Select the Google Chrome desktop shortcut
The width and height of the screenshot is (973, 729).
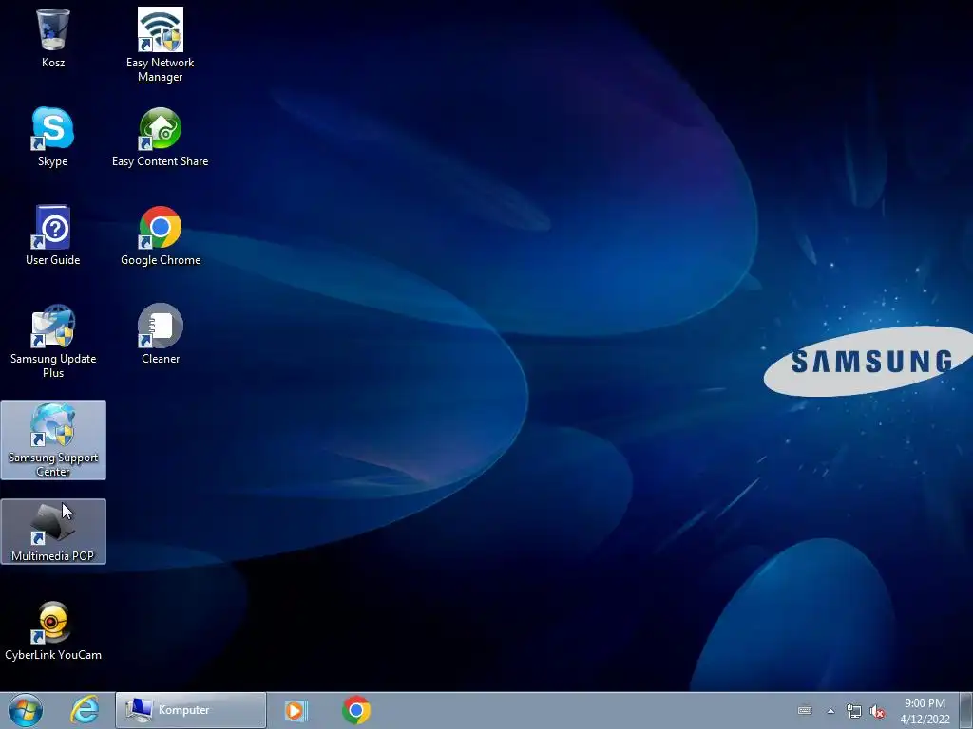pos(160,235)
